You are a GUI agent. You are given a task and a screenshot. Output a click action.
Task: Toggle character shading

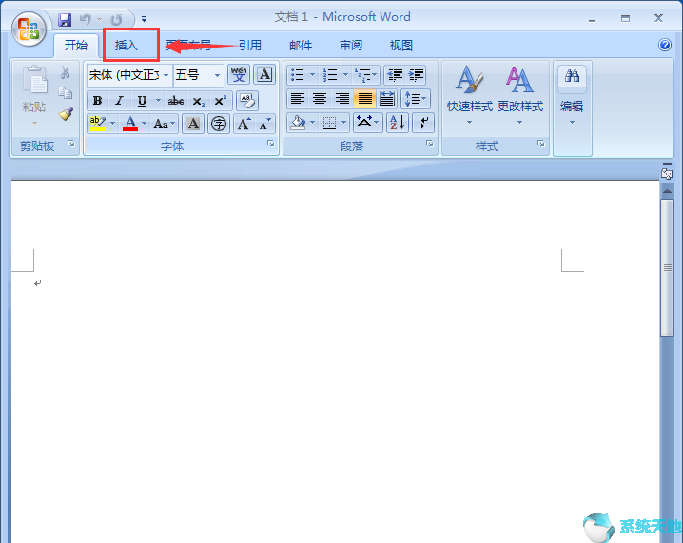pyautogui.click(x=193, y=125)
